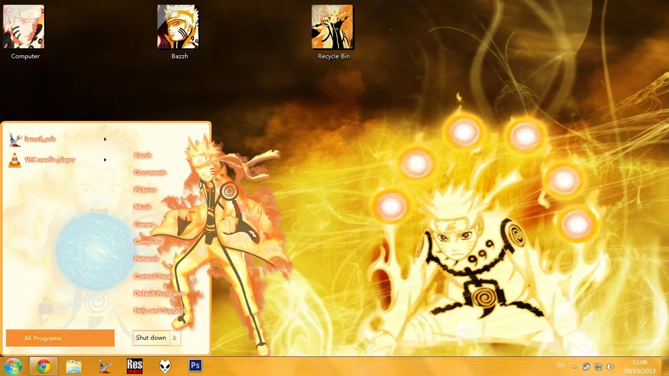Open the Res (Resource Hacker) taskbar icon
The width and height of the screenshot is (669, 376).
coord(135,366)
